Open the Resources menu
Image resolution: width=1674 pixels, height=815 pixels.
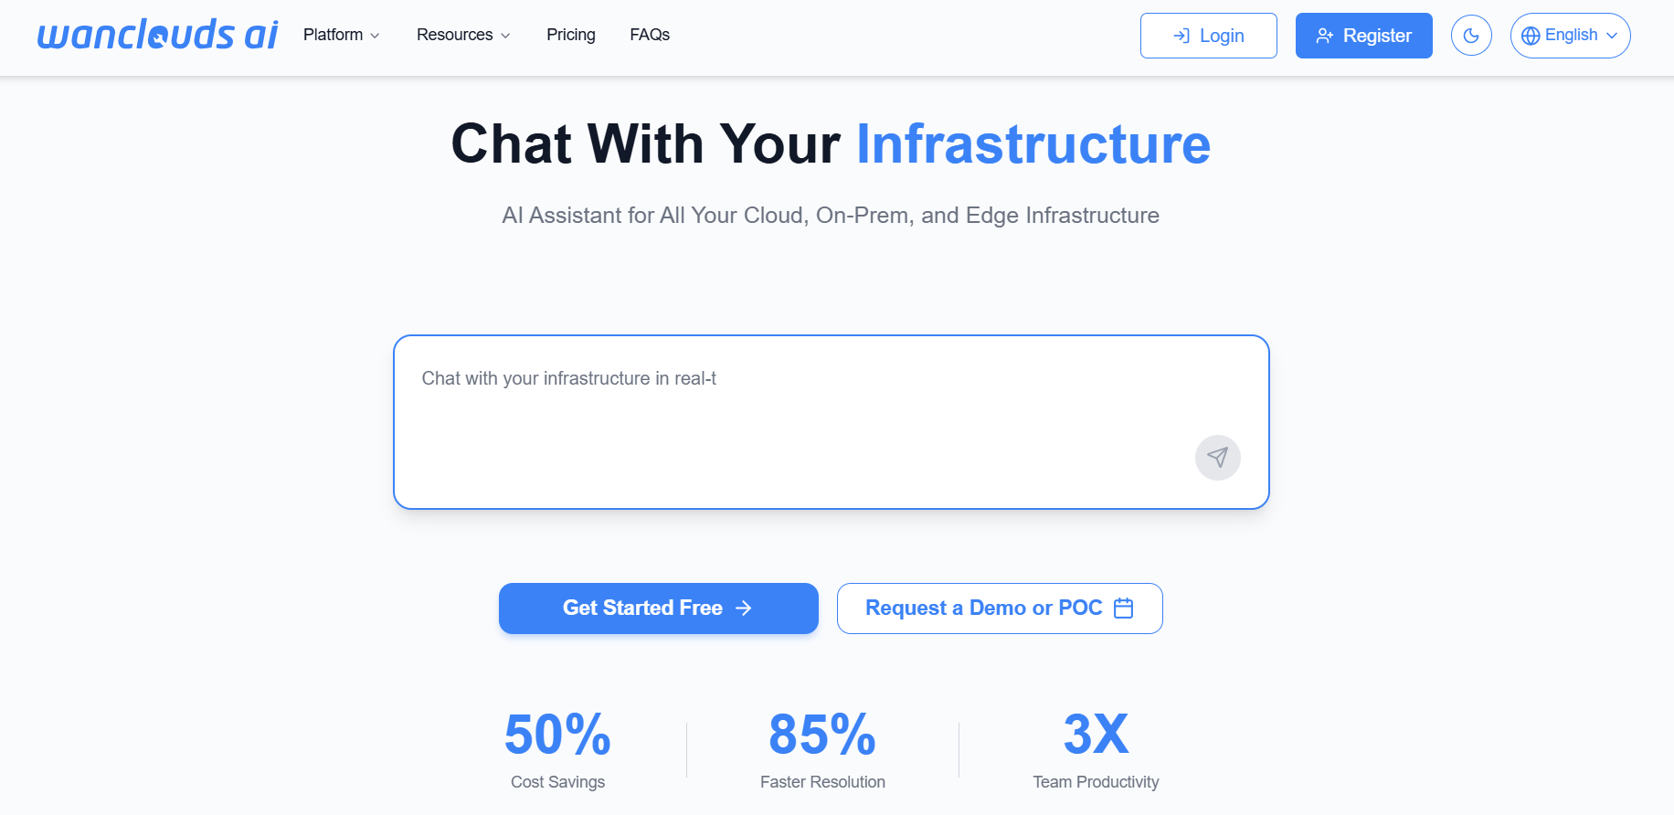click(x=454, y=35)
